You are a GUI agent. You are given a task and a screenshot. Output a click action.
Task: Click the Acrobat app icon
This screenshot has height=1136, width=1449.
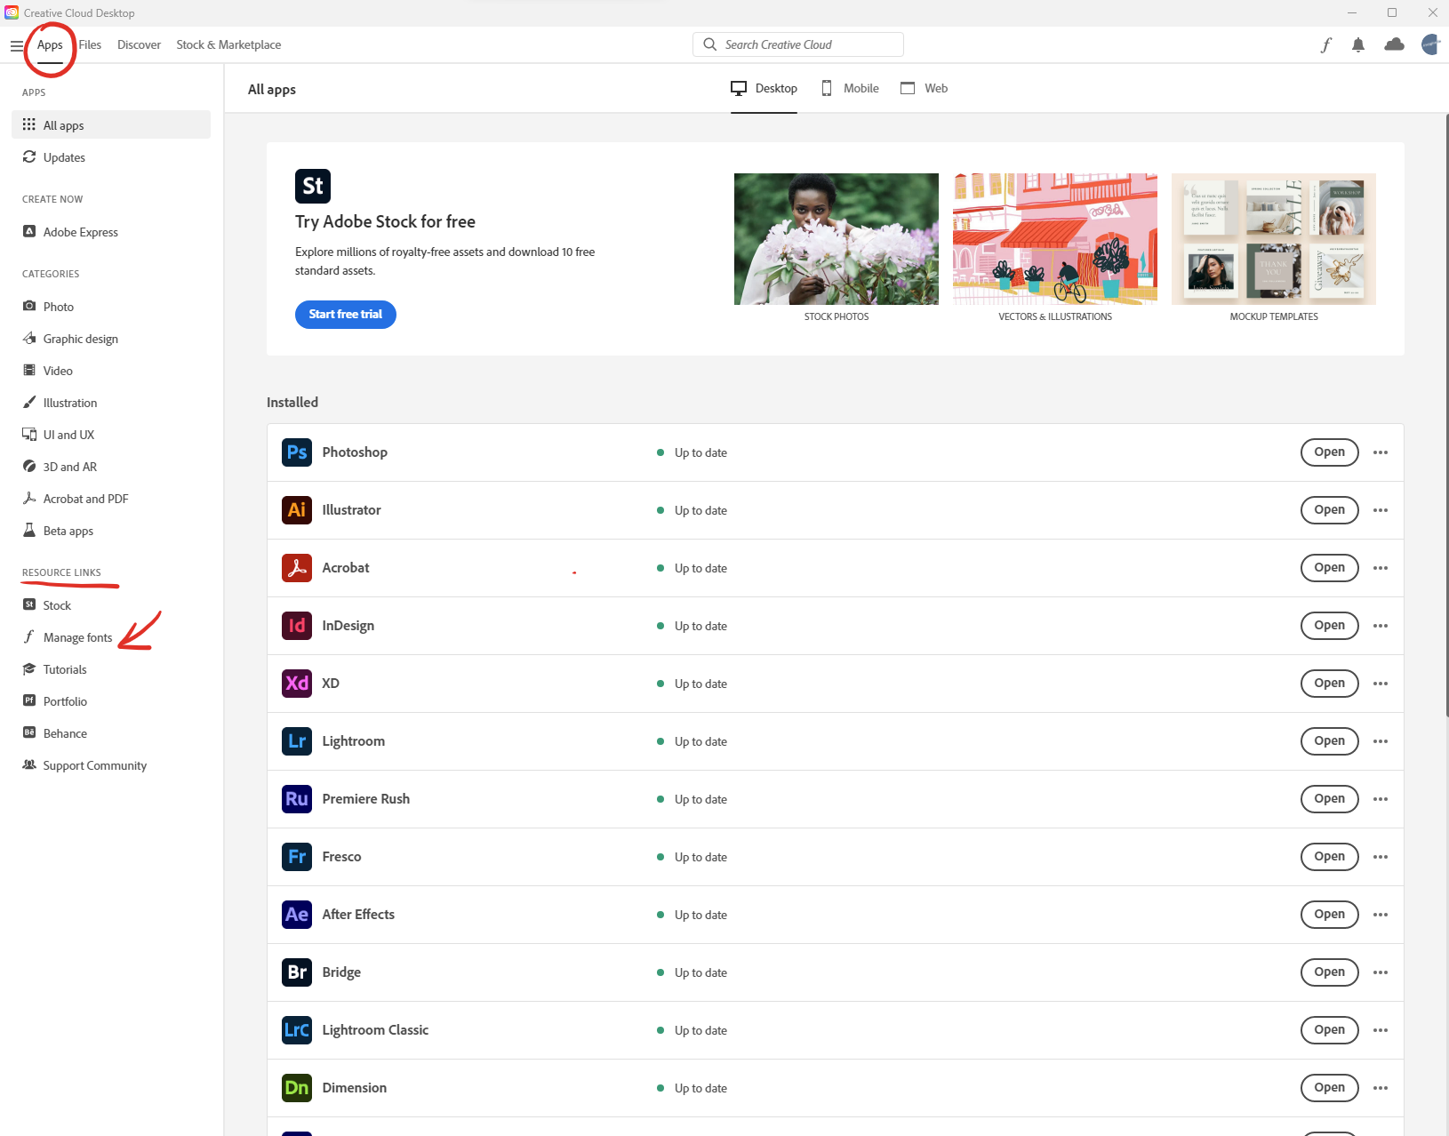point(297,568)
